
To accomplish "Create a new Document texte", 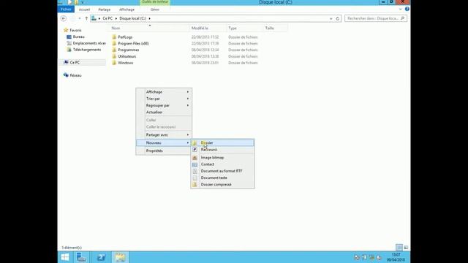I will (x=222, y=178).
